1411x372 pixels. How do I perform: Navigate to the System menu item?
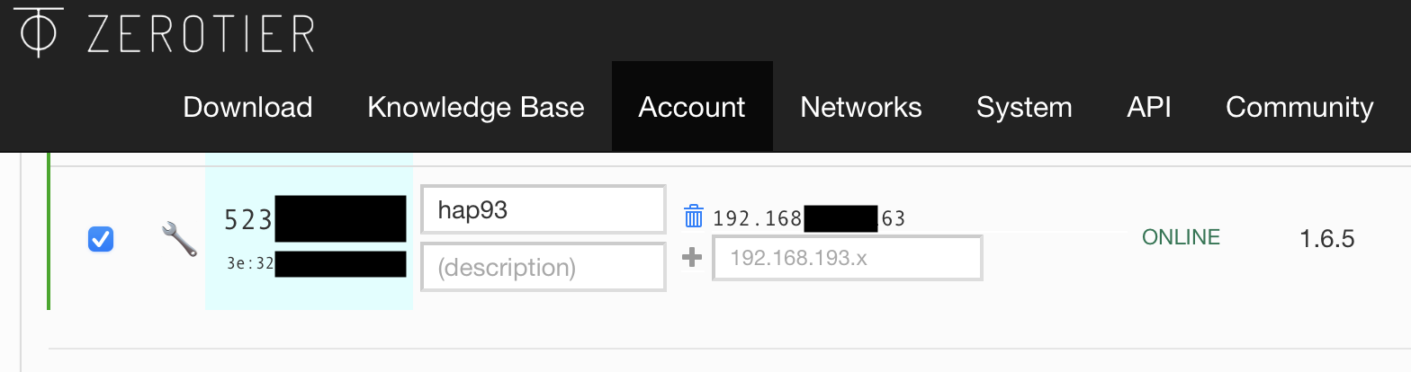[x=1024, y=108]
